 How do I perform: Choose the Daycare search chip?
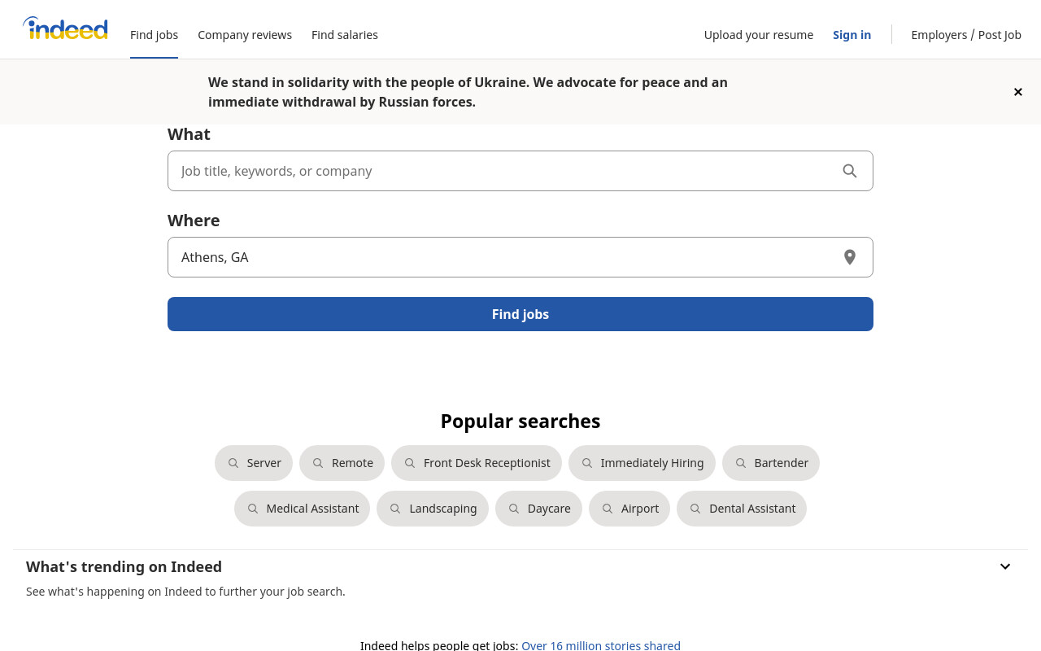coord(538,509)
